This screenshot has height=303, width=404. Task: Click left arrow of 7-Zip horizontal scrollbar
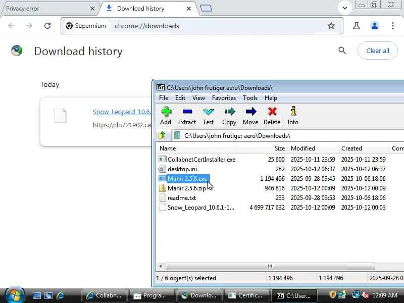(161, 266)
